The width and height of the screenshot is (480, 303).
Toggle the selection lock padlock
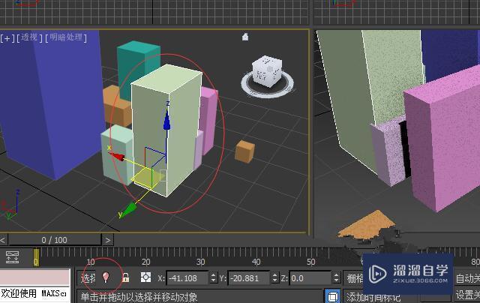pos(126,277)
